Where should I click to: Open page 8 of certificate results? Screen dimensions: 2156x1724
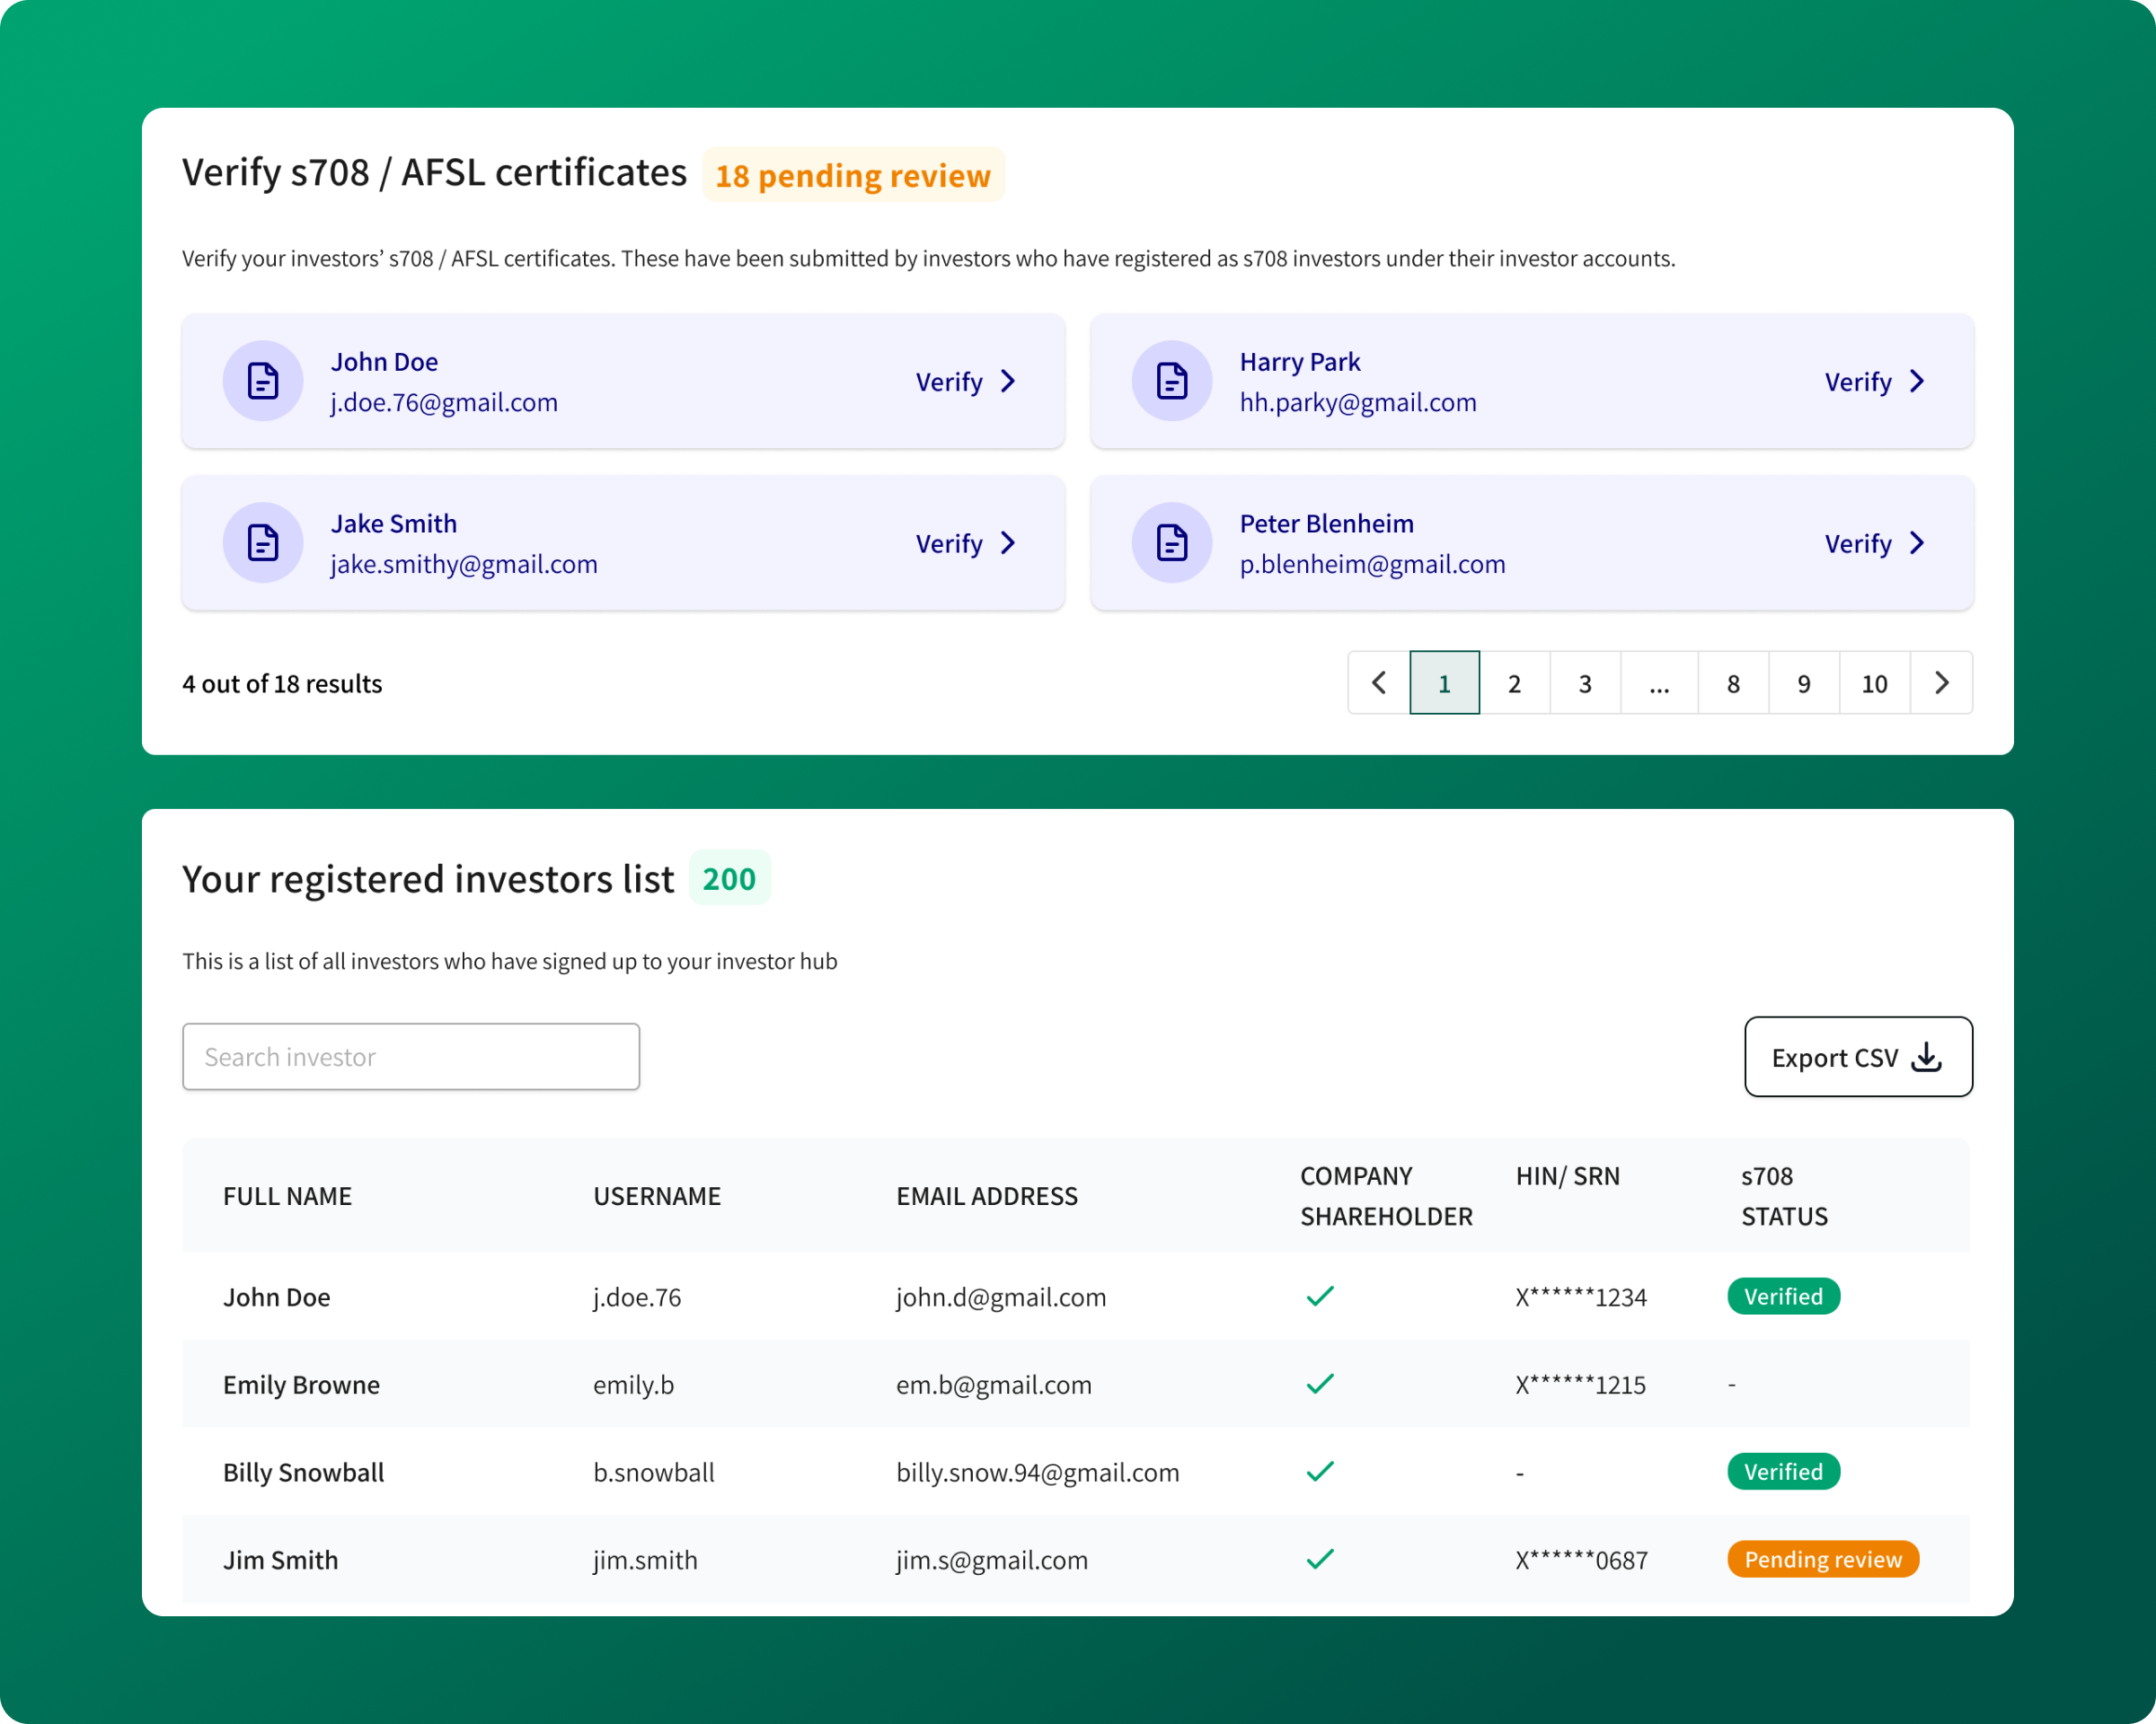point(1733,683)
